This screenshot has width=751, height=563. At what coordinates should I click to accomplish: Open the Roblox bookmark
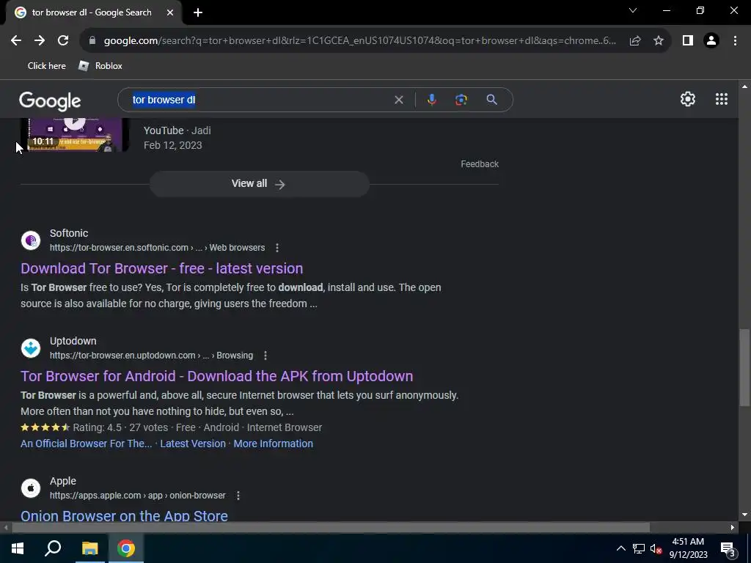click(100, 66)
